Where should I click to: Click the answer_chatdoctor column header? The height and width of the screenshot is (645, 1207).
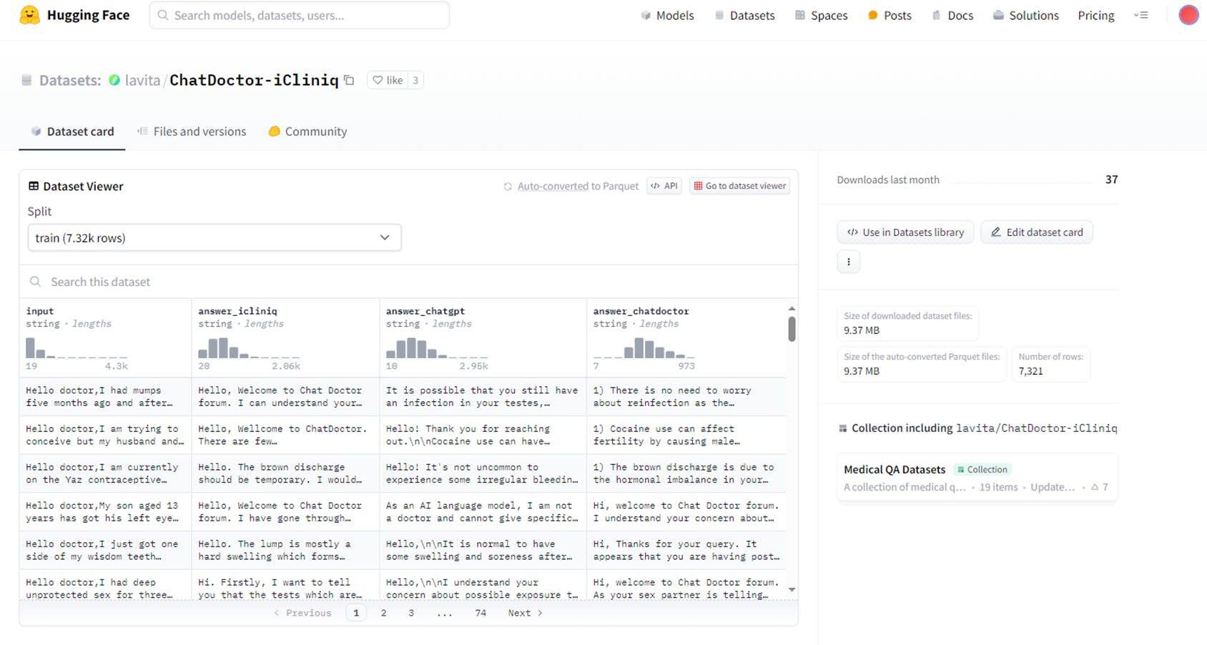point(641,311)
